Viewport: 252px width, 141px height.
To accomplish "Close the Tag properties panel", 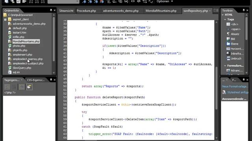I will pyautogui.click(x=54, y=80).
